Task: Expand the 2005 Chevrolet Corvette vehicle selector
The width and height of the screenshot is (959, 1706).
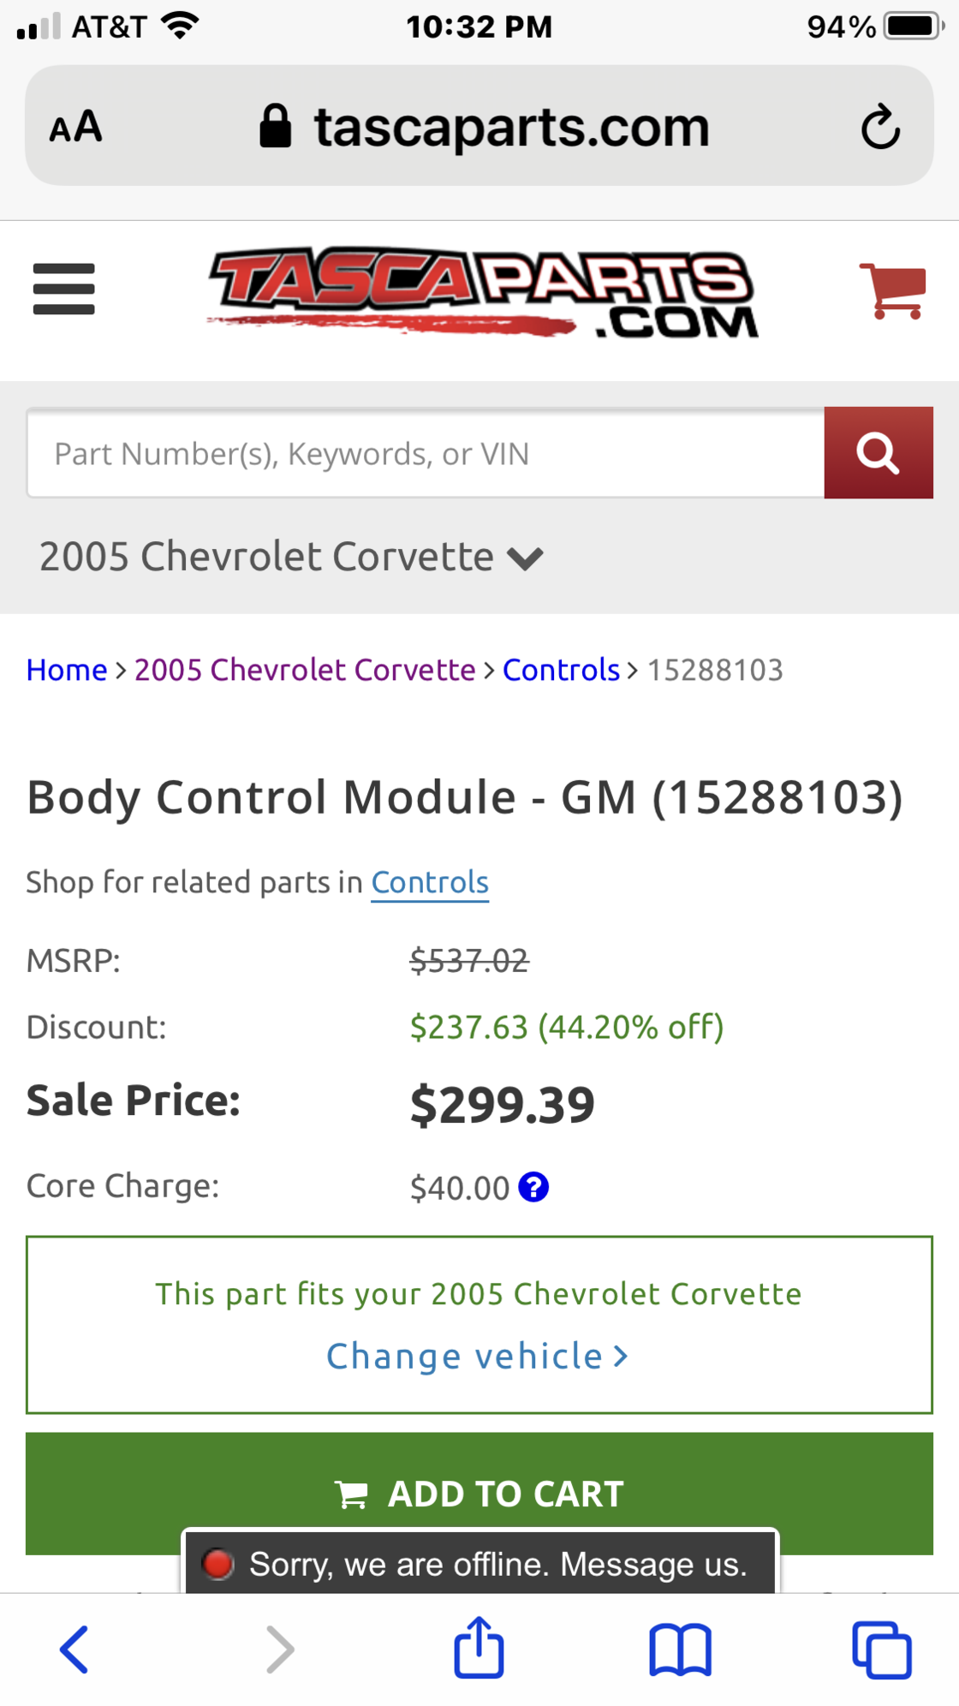Action: click(x=291, y=557)
